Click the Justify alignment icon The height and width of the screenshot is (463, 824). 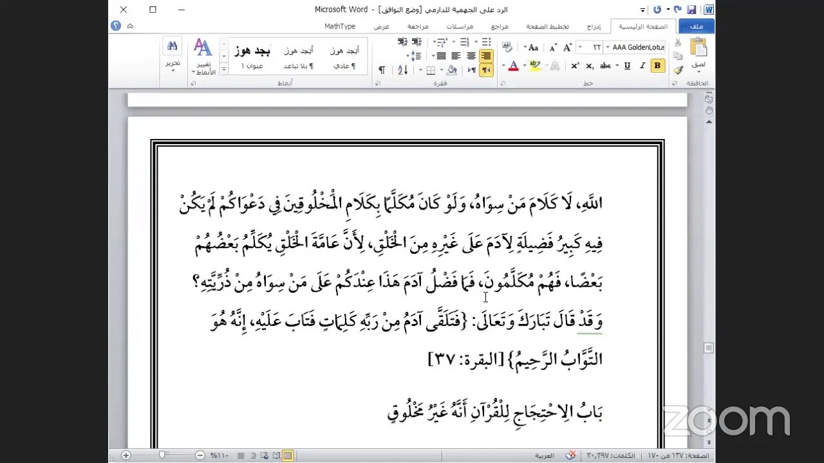click(x=442, y=56)
